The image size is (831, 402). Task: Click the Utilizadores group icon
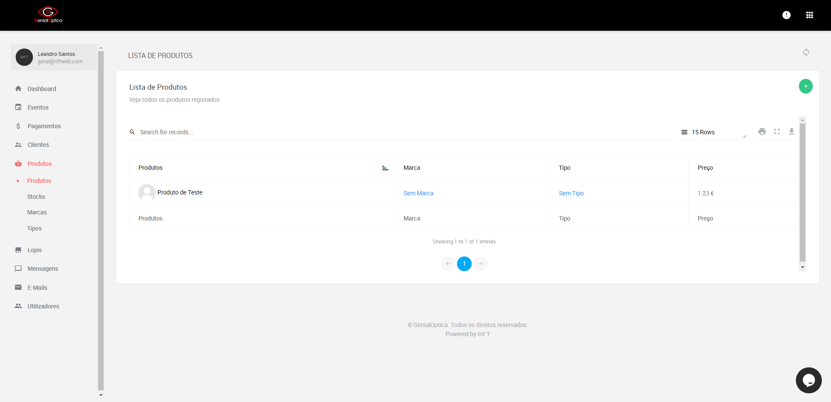click(x=18, y=306)
